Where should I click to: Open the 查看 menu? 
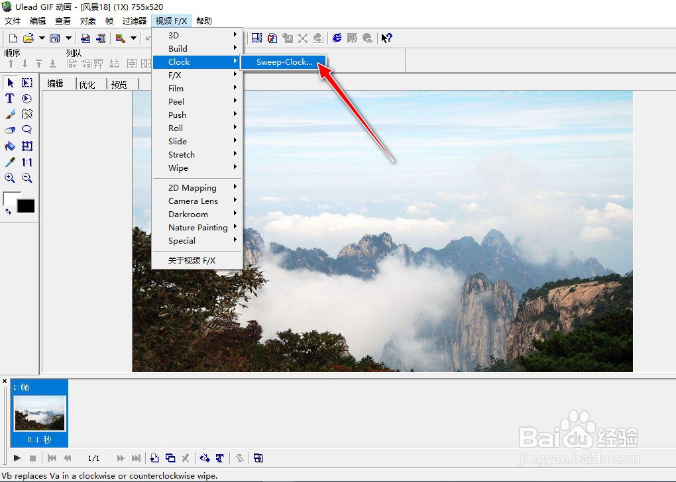tap(62, 21)
